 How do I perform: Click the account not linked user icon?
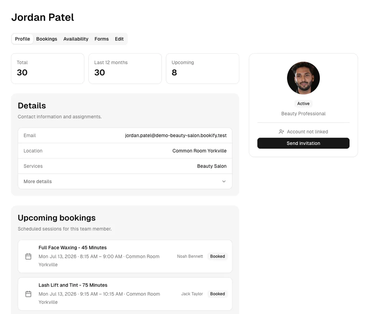pyautogui.click(x=281, y=132)
